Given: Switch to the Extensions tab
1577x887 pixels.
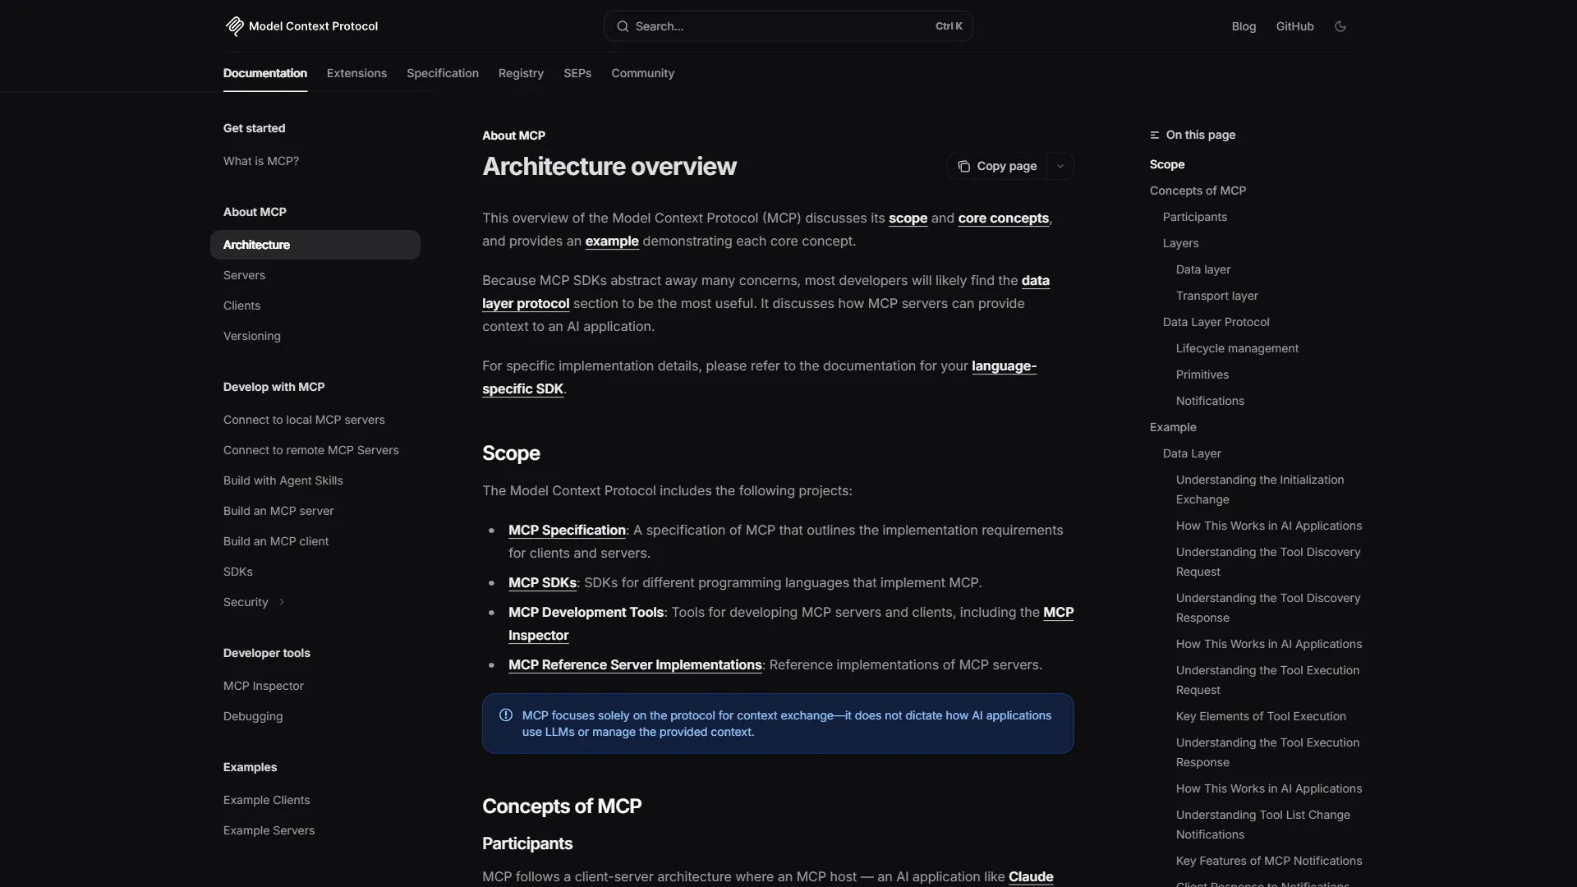Looking at the screenshot, I should point(356,73).
